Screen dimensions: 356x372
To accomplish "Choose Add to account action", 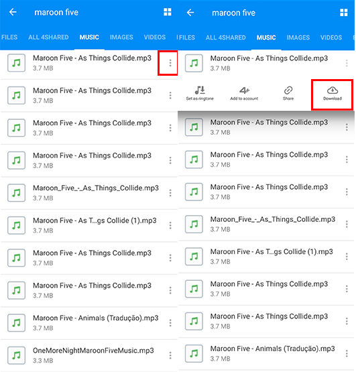I will point(244,93).
